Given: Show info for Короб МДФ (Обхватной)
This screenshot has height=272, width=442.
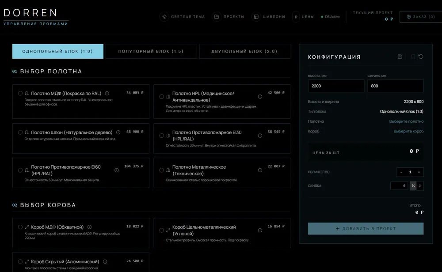Looking at the screenshot, I should (89, 227).
